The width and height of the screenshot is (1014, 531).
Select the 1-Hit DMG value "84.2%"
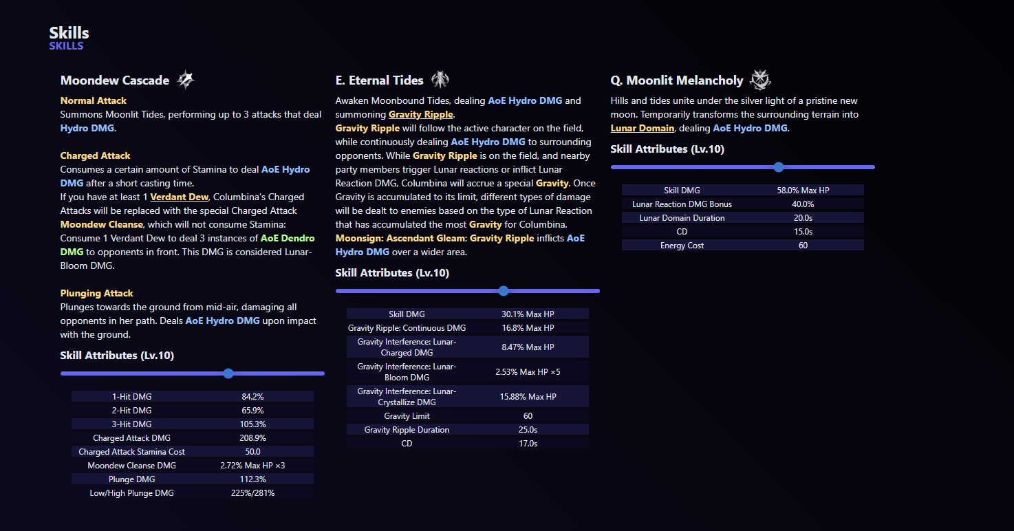[x=253, y=397]
